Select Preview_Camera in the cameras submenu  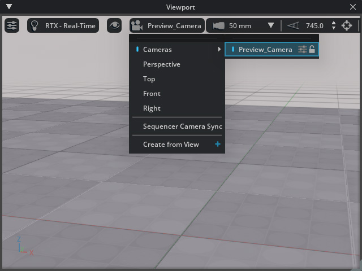pyautogui.click(x=265, y=50)
